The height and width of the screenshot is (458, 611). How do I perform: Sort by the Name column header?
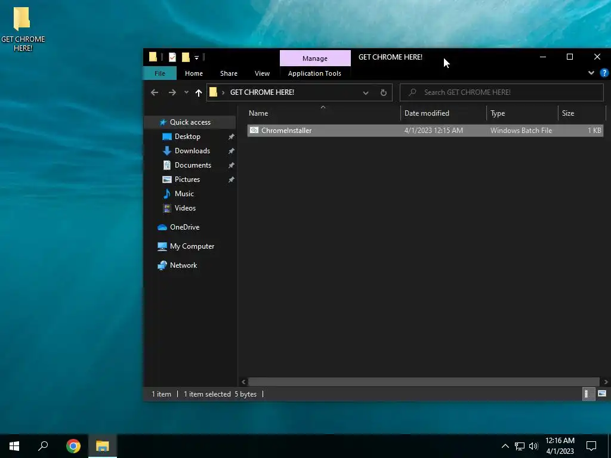click(x=323, y=113)
